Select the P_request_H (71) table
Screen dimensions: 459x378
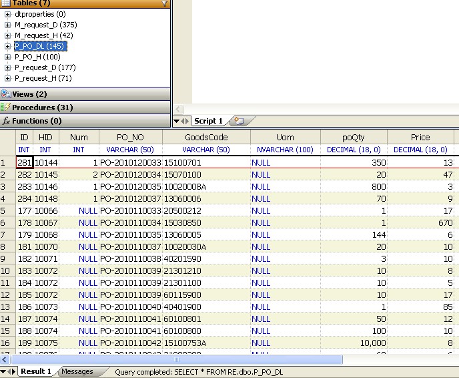pos(43,78)
